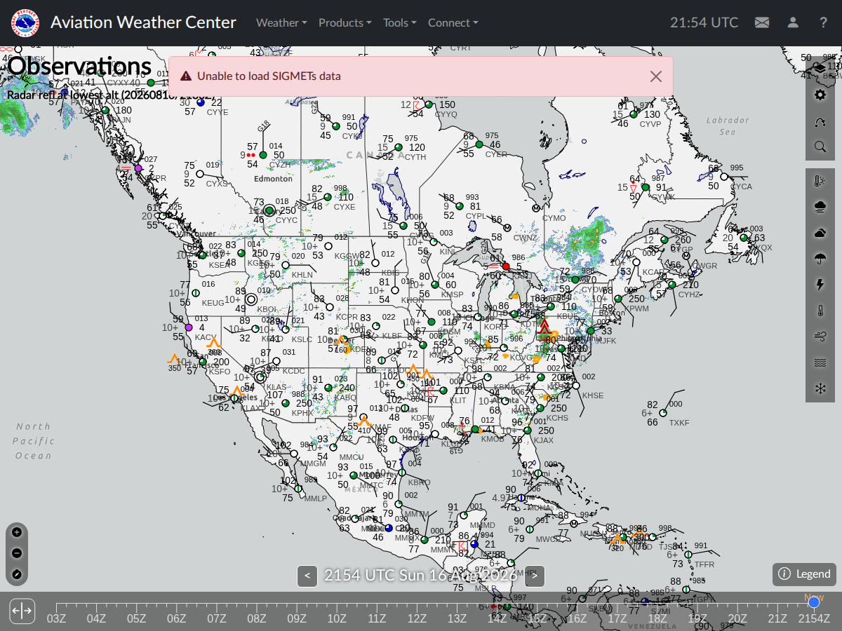Open the Connect menu
The height and width of the screenshot is (631, 842).
pyautogui.click(x=453, y=22)
